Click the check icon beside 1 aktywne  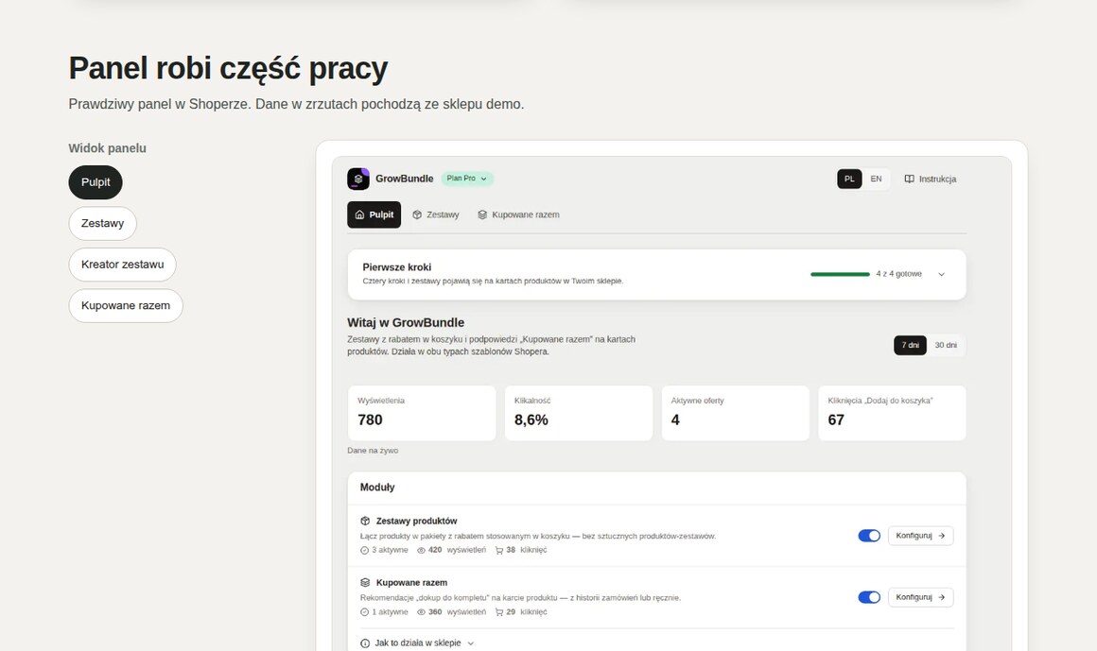click(364, 612)
